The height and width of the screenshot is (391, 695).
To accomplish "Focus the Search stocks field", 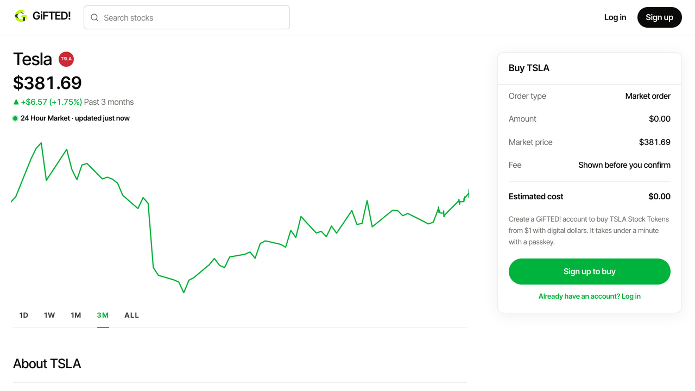I will [187, 17].
